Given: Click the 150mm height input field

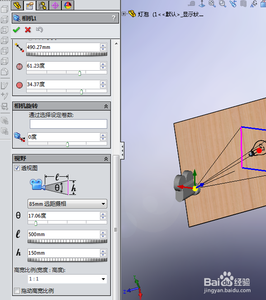Looking at the screenshot, I should coord(64,253).
